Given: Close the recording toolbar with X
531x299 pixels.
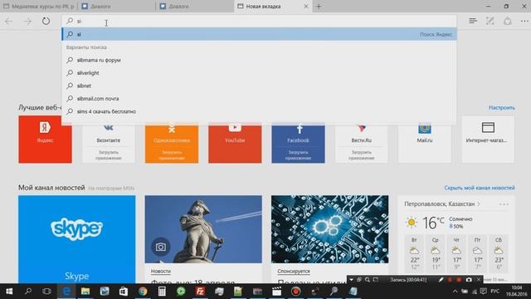Looking at the screenshot, I should coord(478,280).
